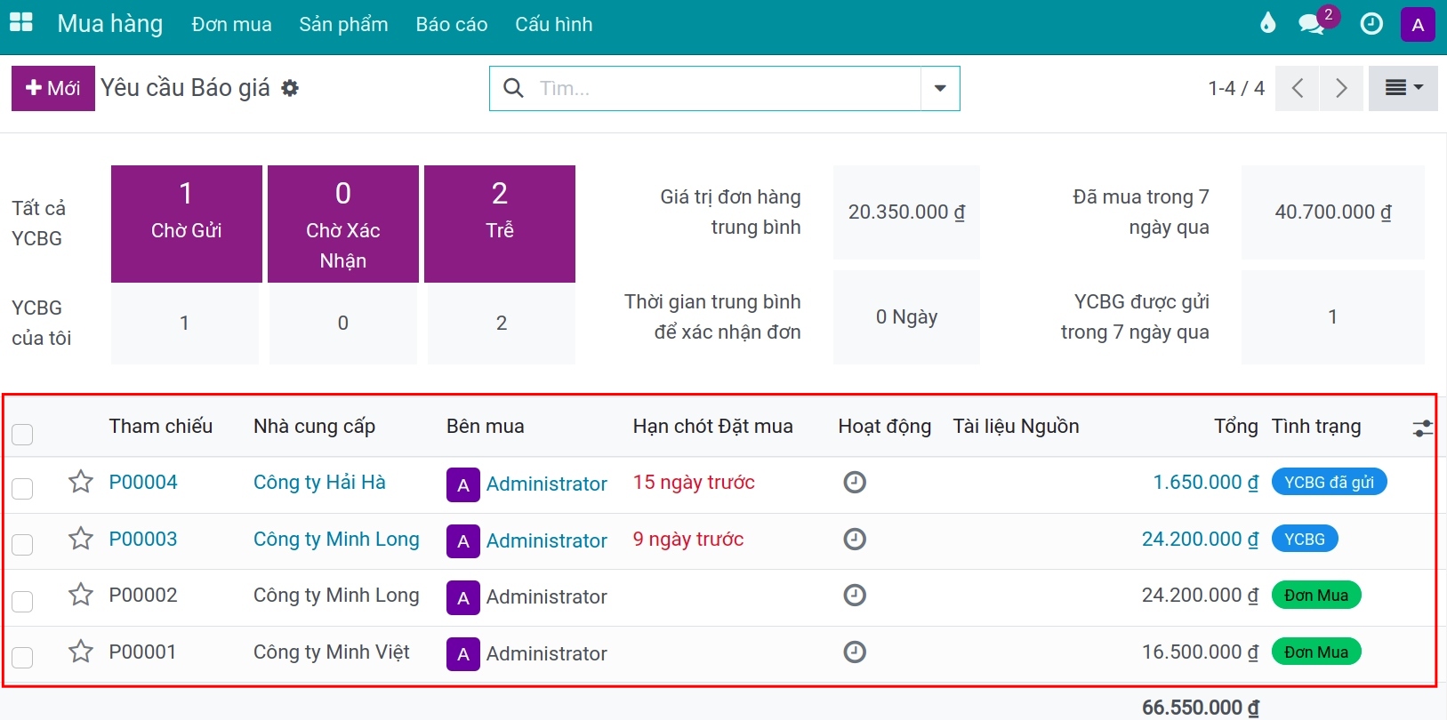
Task: Open activity clock for P00002
Action: pos(855,595)
